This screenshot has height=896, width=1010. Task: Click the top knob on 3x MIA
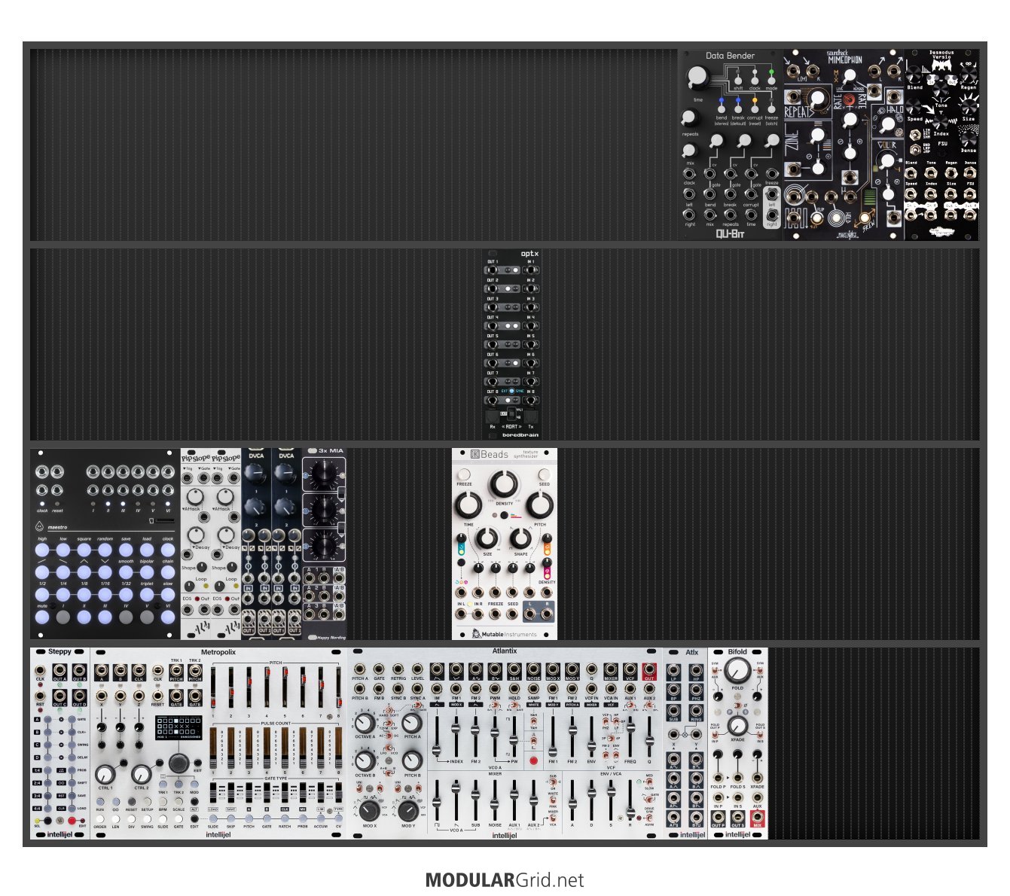tap(324, 474)
